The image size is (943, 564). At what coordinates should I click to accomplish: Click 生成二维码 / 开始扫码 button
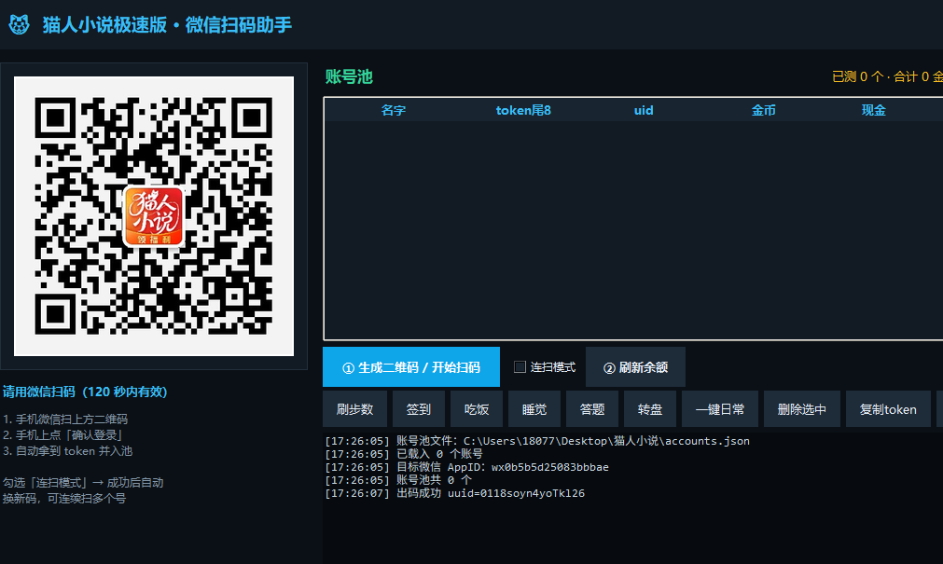coord(411,366)
